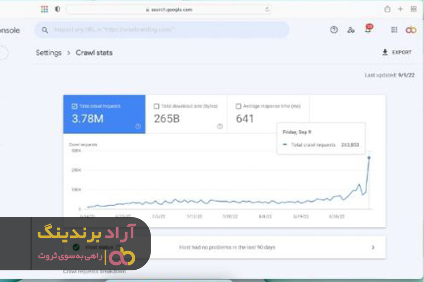
Task: Enable the Average response time checkbox
Action: tap(238, 106)
